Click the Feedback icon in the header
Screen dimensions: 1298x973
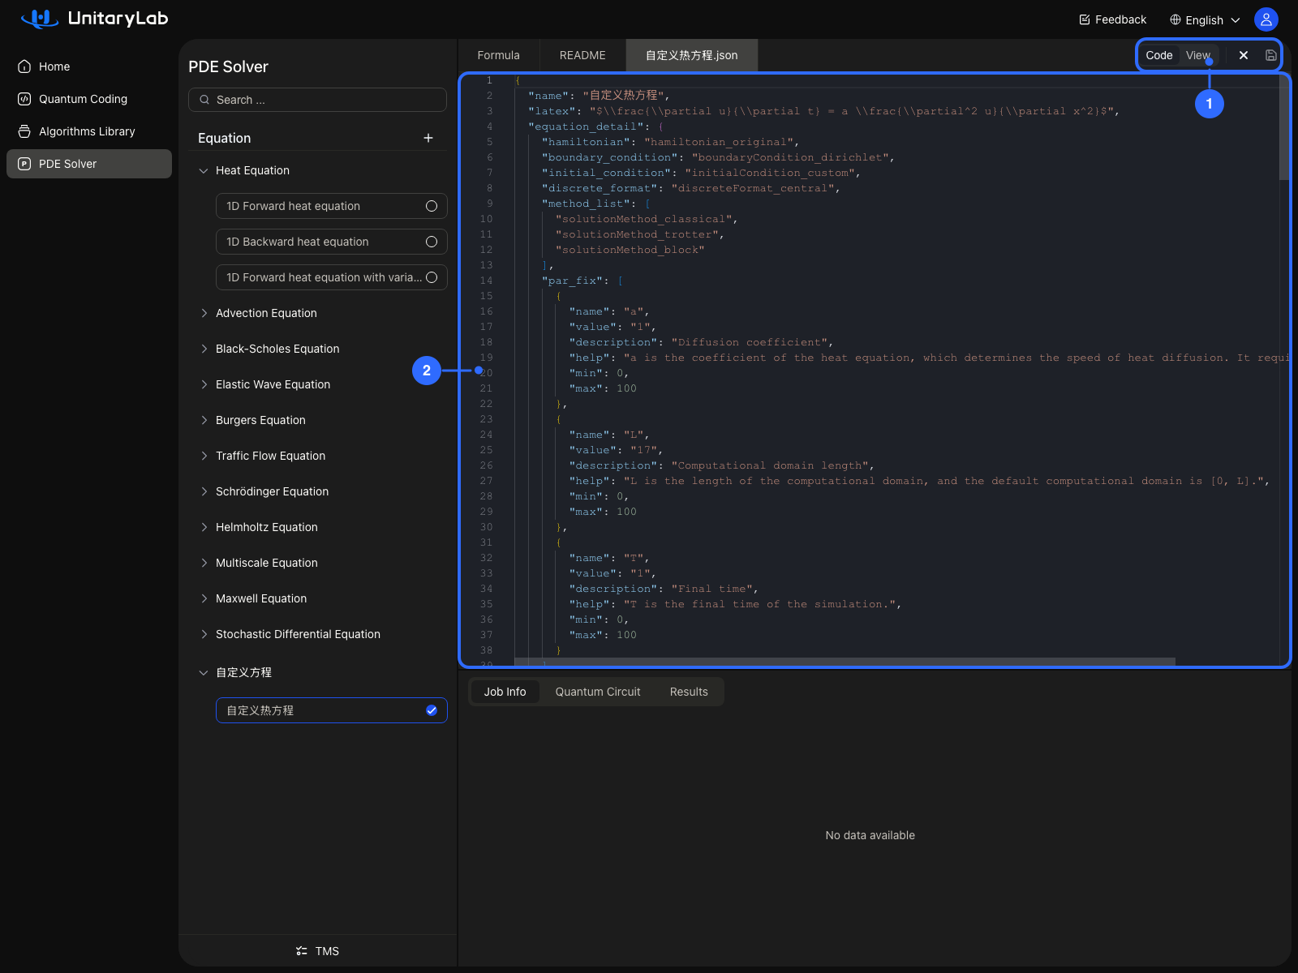[x=1085, y=19]
